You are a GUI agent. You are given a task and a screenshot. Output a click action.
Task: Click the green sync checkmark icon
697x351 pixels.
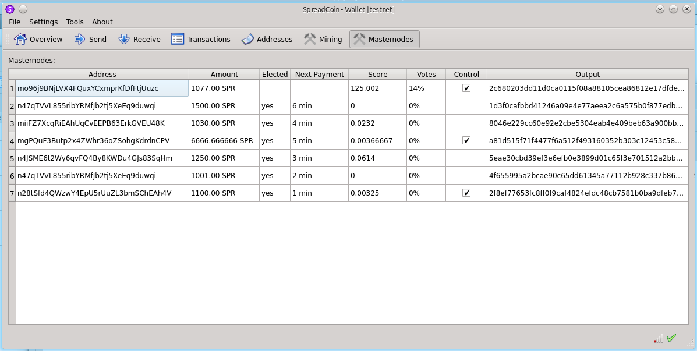pyautogui.click(x=671, y=338)
